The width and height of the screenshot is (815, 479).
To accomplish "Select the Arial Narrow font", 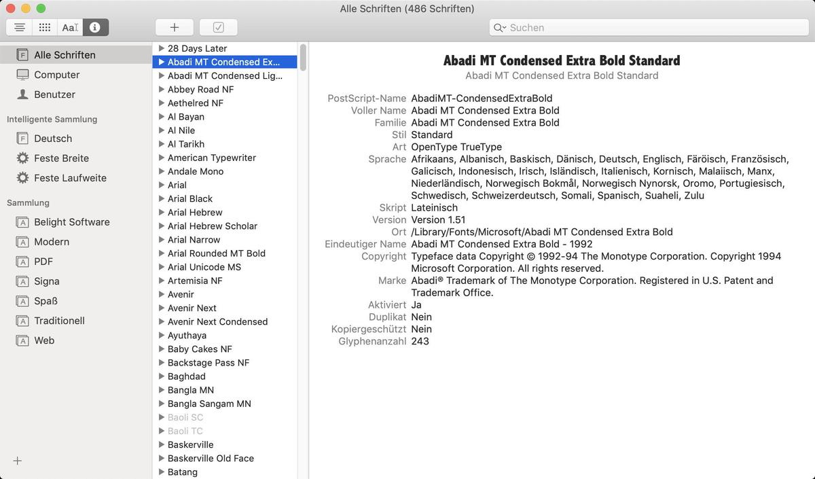I will [x=225, y=239].
